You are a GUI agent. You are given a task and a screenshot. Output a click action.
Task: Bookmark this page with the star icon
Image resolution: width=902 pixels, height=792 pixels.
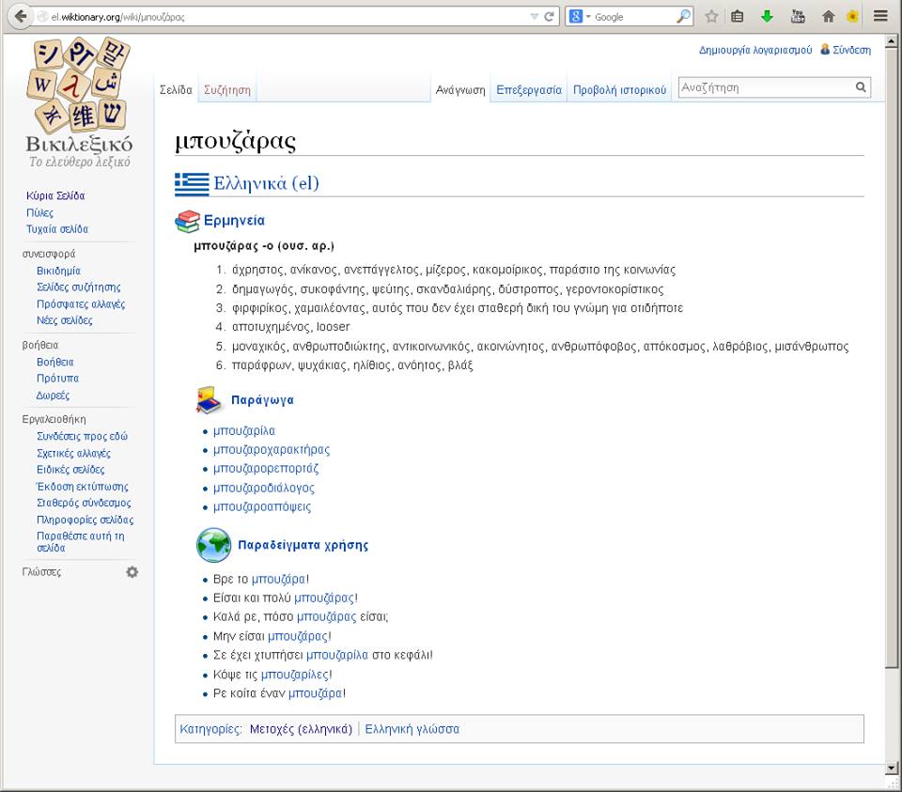pos(711,17)
